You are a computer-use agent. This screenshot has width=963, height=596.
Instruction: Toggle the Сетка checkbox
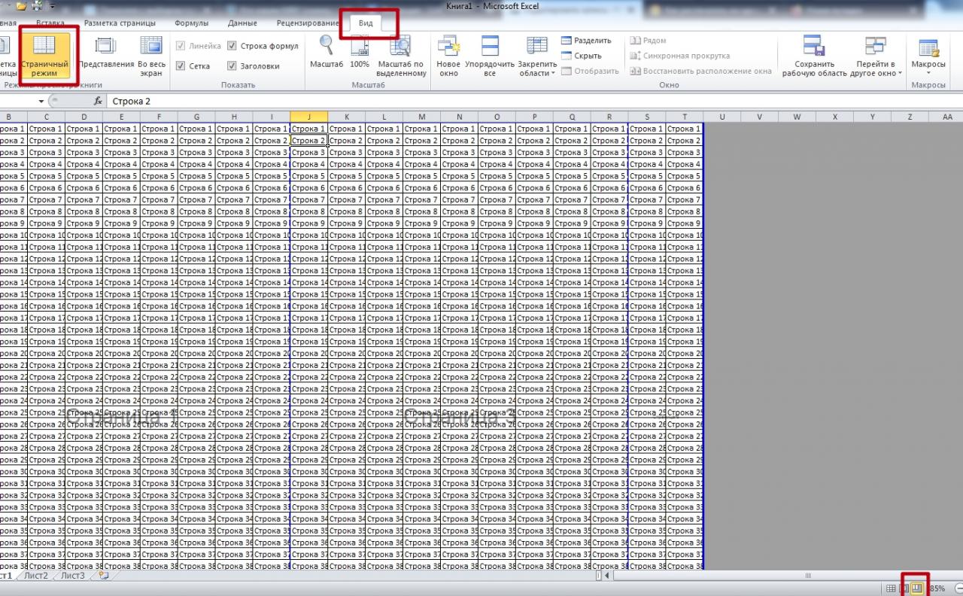(x=181, y=65)
